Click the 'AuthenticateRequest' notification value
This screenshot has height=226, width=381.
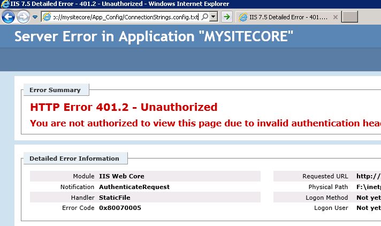[x=134, y=187]
